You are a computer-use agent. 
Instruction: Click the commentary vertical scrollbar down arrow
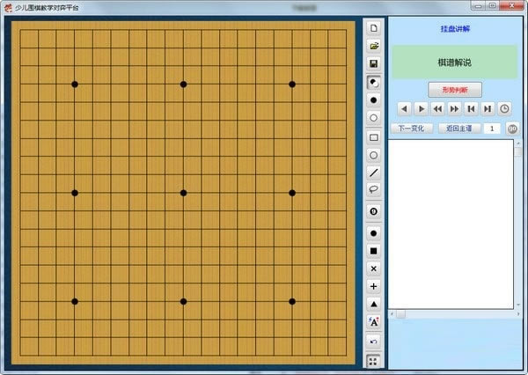point(518,305)
